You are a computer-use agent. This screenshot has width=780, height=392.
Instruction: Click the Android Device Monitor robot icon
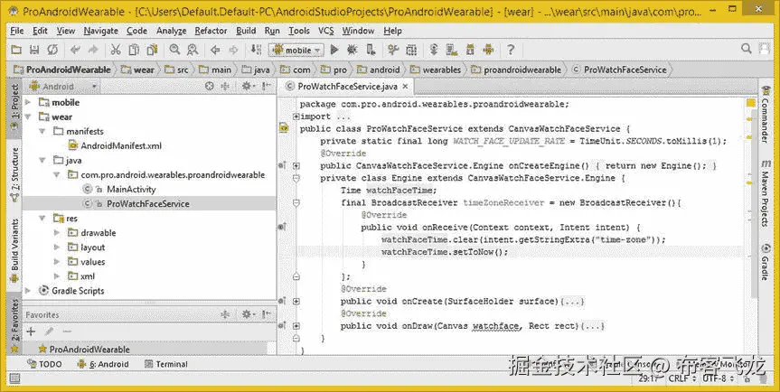click(488, 50)
